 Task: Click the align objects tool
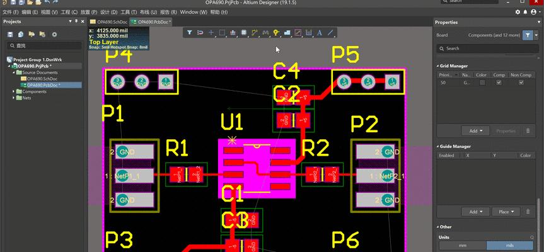[233, 33]
